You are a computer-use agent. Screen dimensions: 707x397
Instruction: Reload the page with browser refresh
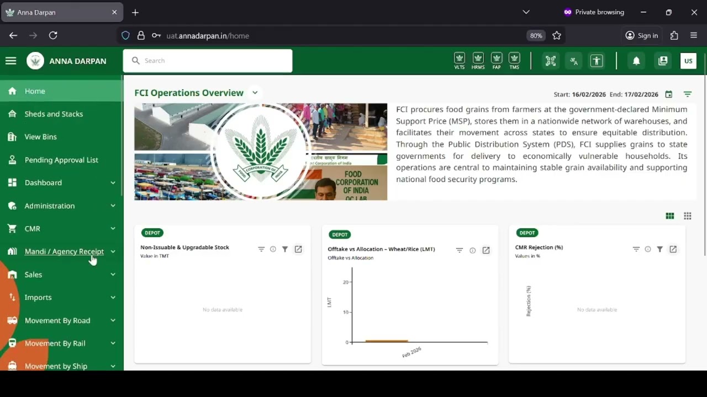53,35
